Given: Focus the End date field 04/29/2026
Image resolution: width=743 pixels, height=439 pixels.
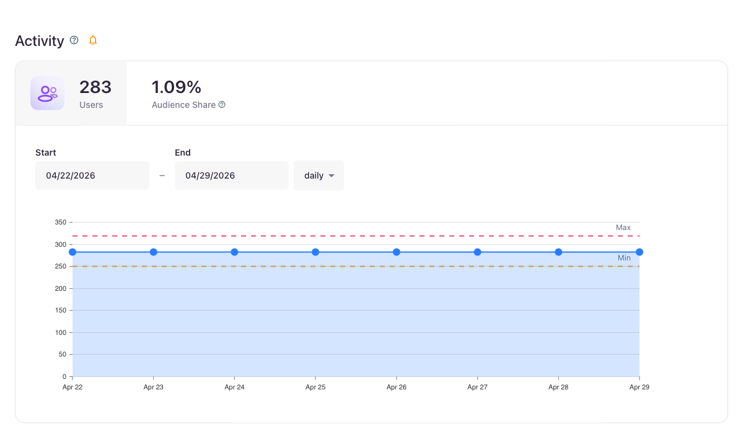Looking at the screenshot, I should pos(232,175).
